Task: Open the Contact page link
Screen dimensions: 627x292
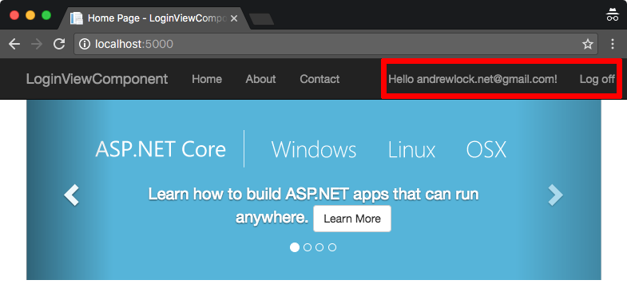Action: click(319, 79)
